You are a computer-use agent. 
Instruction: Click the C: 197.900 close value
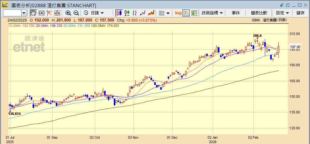(104, 20)
